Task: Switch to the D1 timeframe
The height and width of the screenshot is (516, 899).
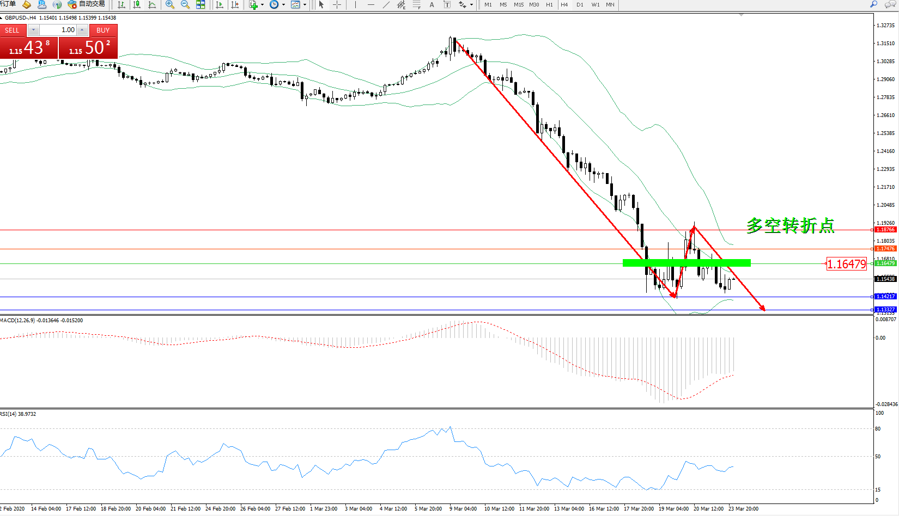Action: pyautogui.click(x=580, y=5)
